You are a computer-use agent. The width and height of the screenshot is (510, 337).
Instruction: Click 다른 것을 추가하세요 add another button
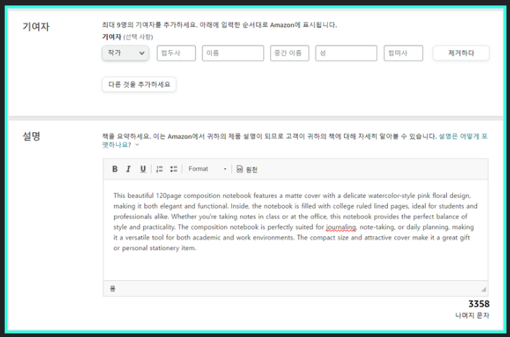pos(139,84)
